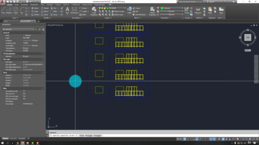Use the Stretch tool
Screen dimensions: 259x145
[35, 14]
